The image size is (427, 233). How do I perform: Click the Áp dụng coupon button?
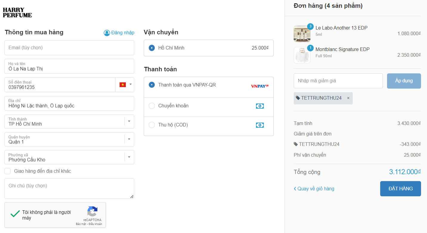coord(404,81)
